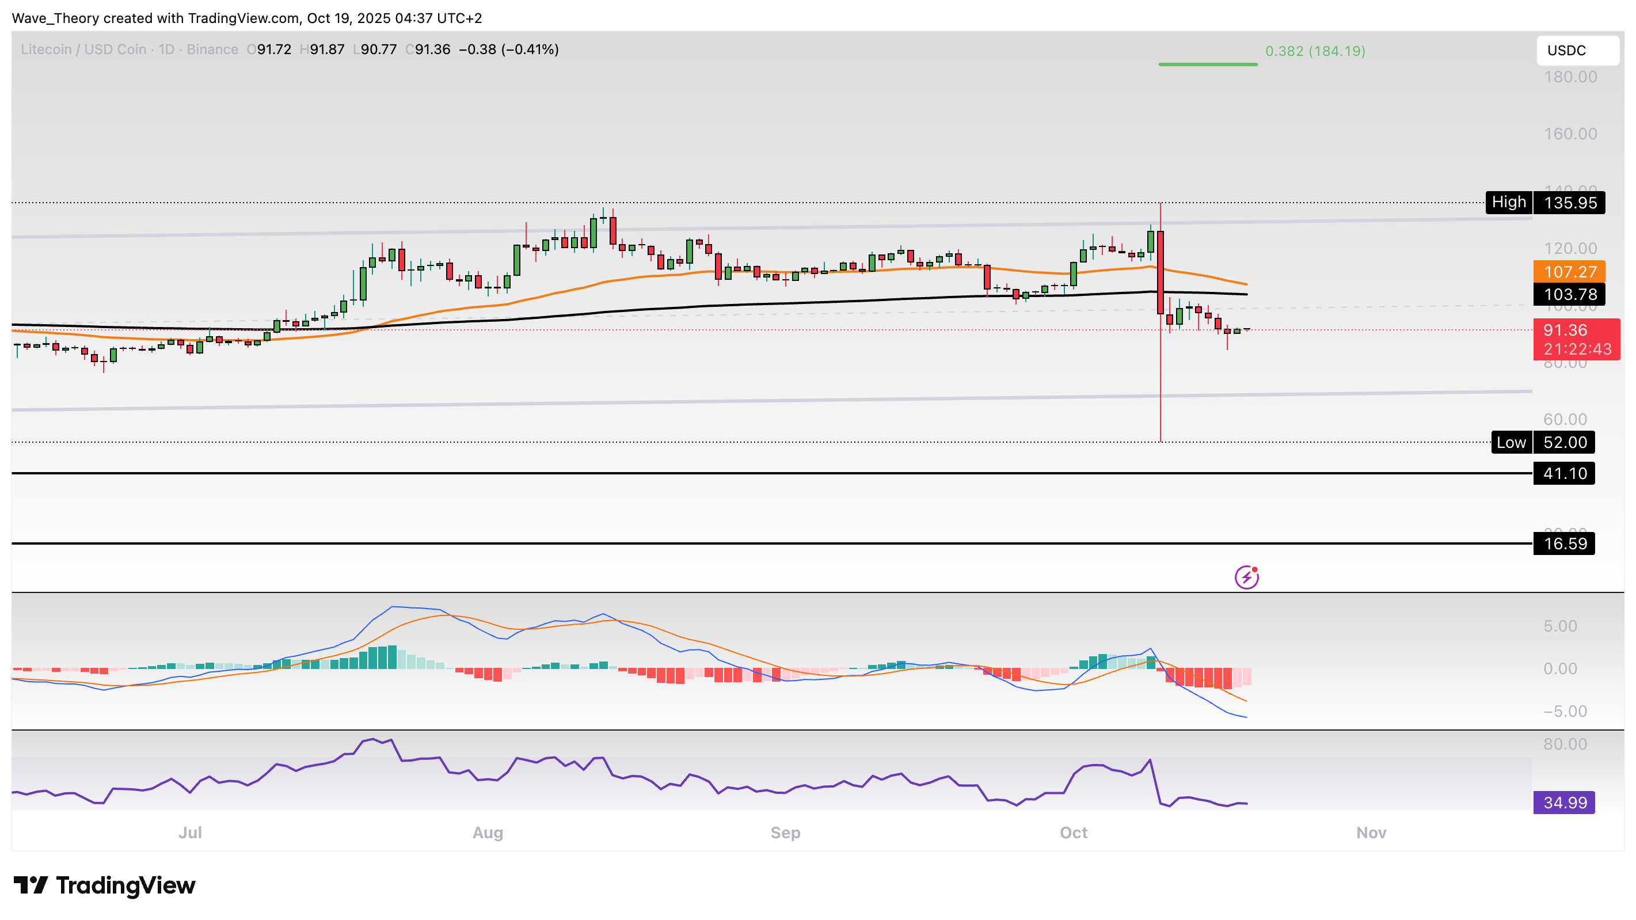Click the 180.00 price axis tick
The width and height of the screenshot is (1636, 920).
pyautogui.click(x=1570, y=77)
